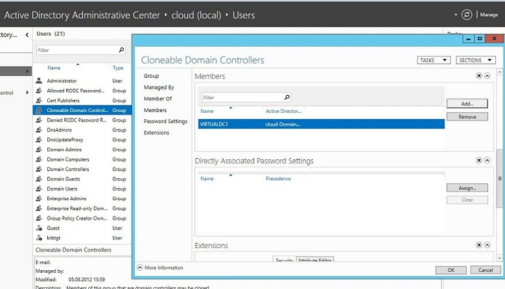Click the Domain Admins group icon
Image resolution: width=505 pixels, height=289 pixels.
(39, 149)
